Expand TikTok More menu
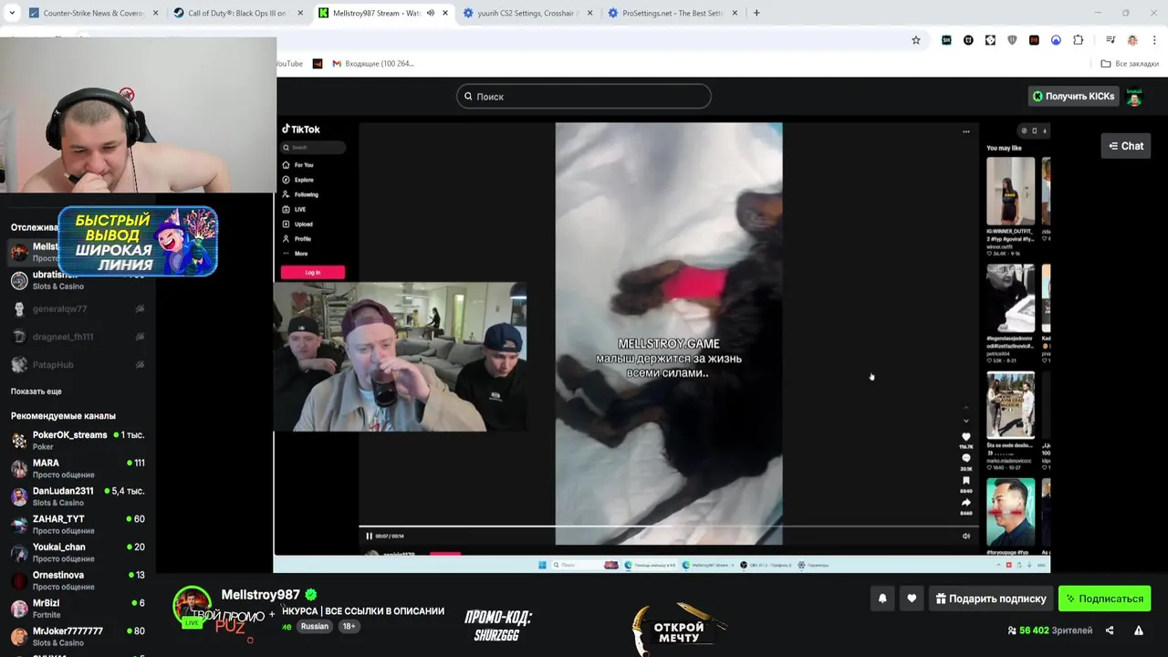This screenshot has width=1168, height=657. [x=295, y=254]
